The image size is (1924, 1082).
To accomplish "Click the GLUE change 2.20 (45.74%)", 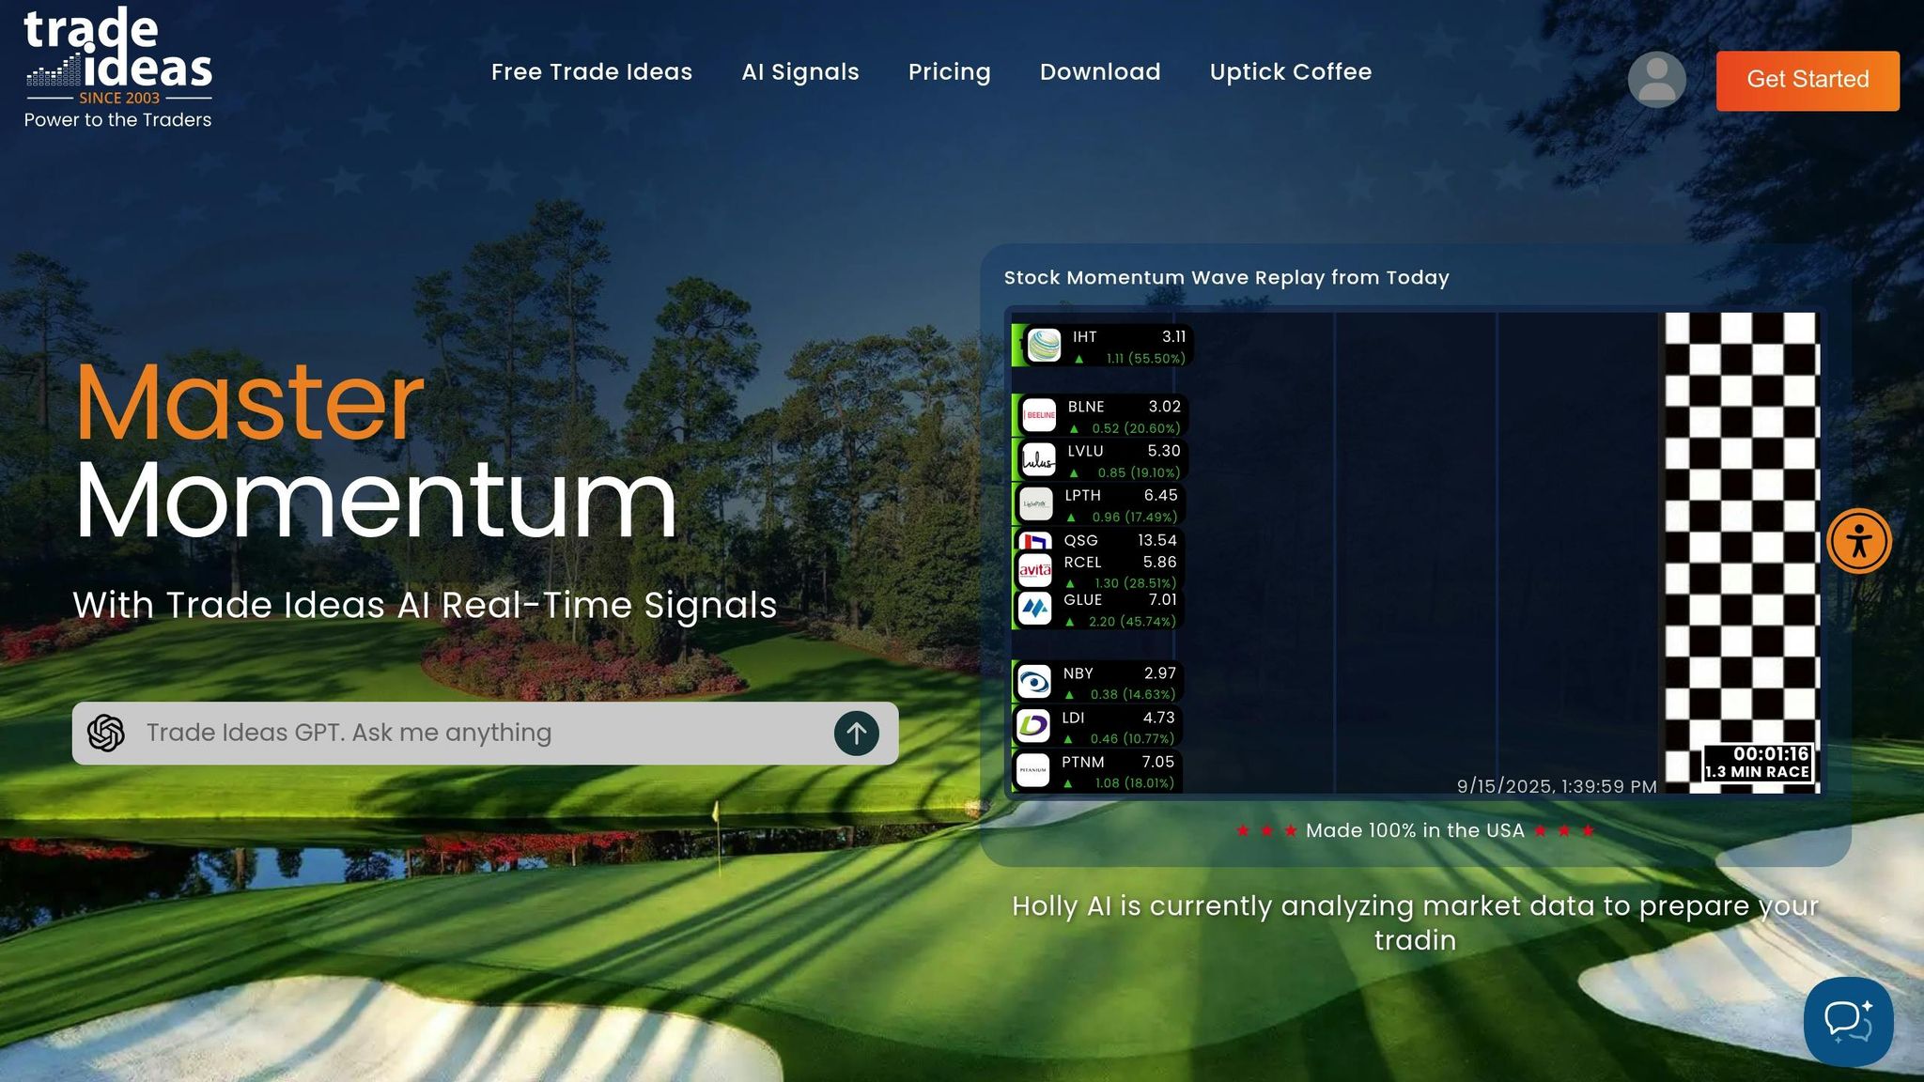I will (1132, 622).
